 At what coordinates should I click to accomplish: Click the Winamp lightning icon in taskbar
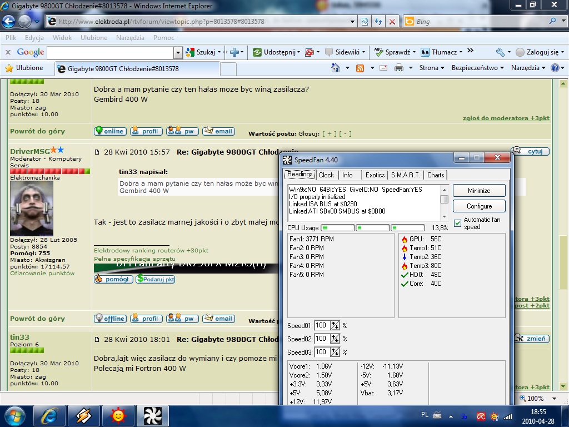point(83,416)
